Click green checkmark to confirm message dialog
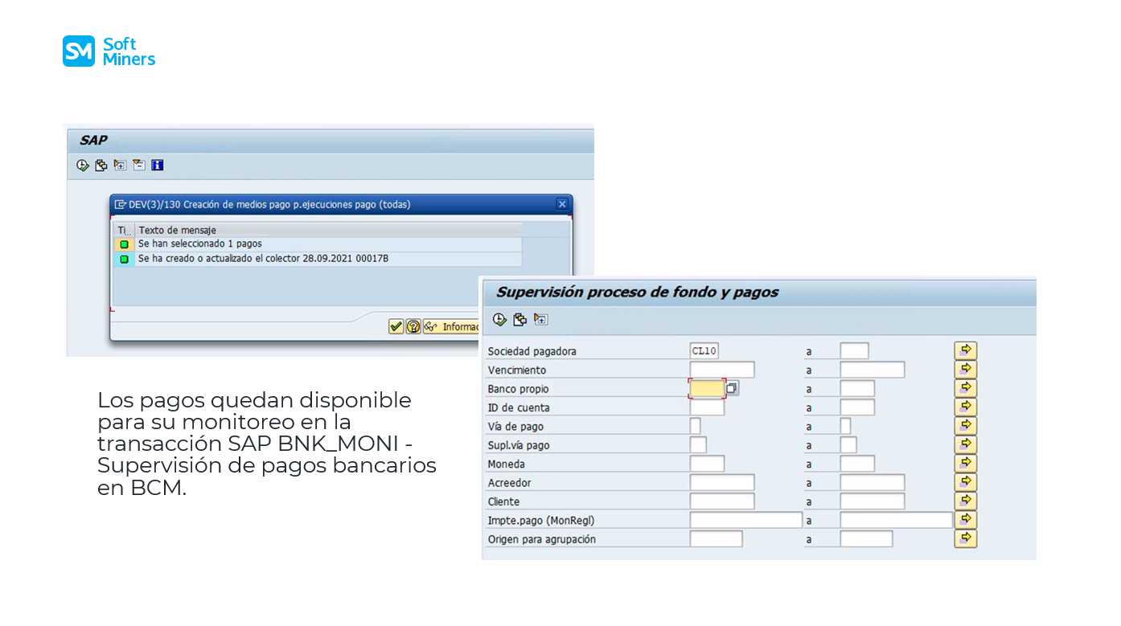 click(396, 326)
